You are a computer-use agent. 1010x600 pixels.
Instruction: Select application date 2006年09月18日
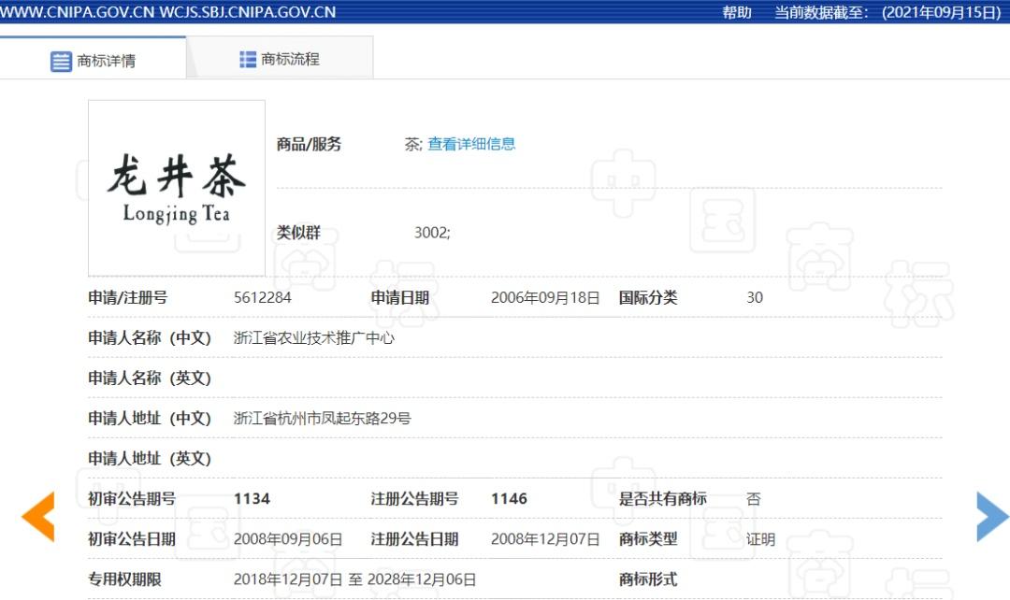tap(545, 297)
